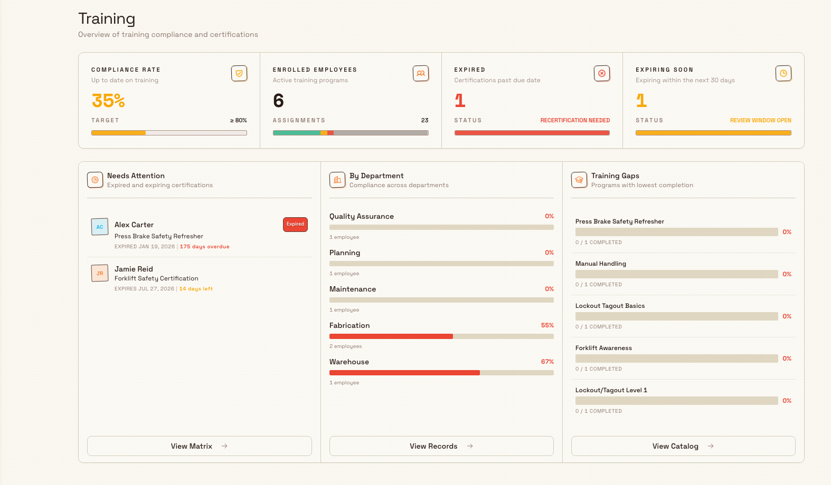Click the enrolled employees count 6
831x485 pixels.
pos(278,101)
